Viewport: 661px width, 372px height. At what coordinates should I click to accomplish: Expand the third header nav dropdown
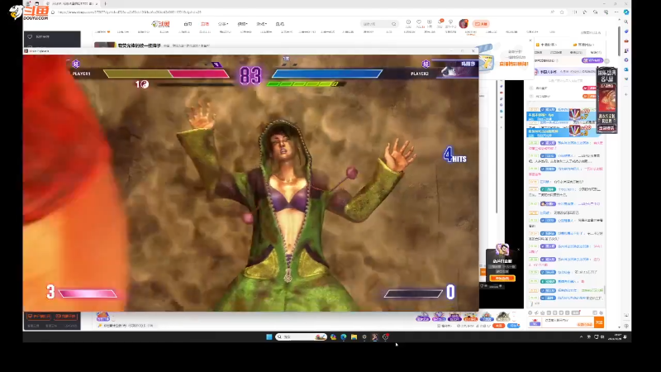223,24
